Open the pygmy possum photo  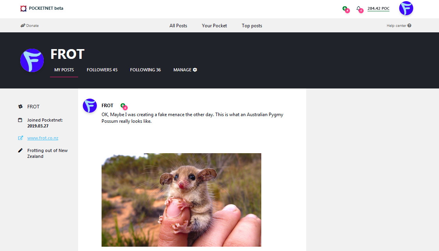(x=181, y=200)
